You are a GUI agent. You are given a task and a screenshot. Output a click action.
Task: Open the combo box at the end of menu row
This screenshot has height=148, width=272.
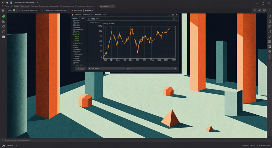pyautogui.click(x=107, y=6)
